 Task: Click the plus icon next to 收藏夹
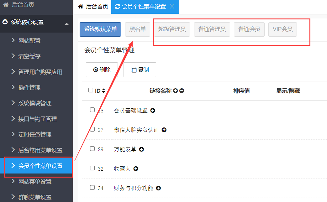pyautogui.click(x=136, y=169)
